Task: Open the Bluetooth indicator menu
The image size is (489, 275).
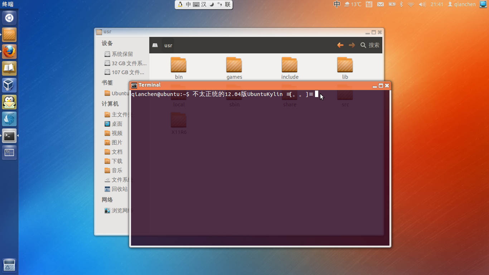Action: point(401,4)
